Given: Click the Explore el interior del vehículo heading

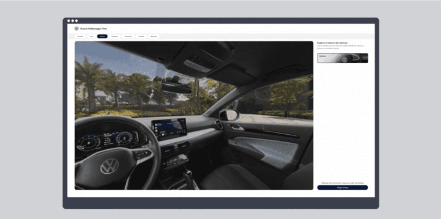Looking at the screenshot, I should (332, 43).
